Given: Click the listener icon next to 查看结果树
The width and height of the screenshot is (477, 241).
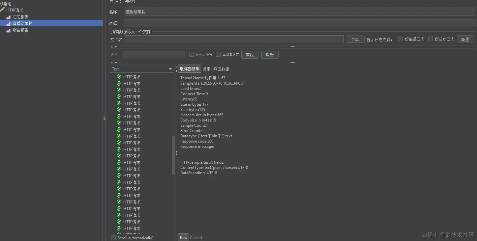Looking at the screenshot, I should tap(9, 24).
